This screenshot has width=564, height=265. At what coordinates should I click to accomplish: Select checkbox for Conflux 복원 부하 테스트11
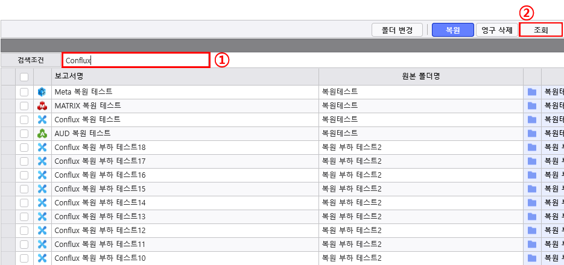point(24,244)
